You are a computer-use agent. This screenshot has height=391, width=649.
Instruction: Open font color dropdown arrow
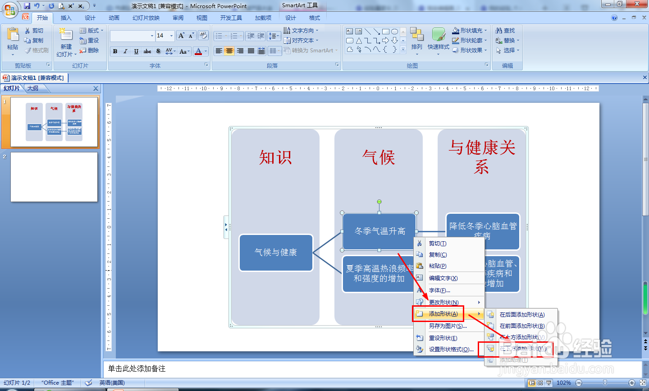(x=206, y=51)
